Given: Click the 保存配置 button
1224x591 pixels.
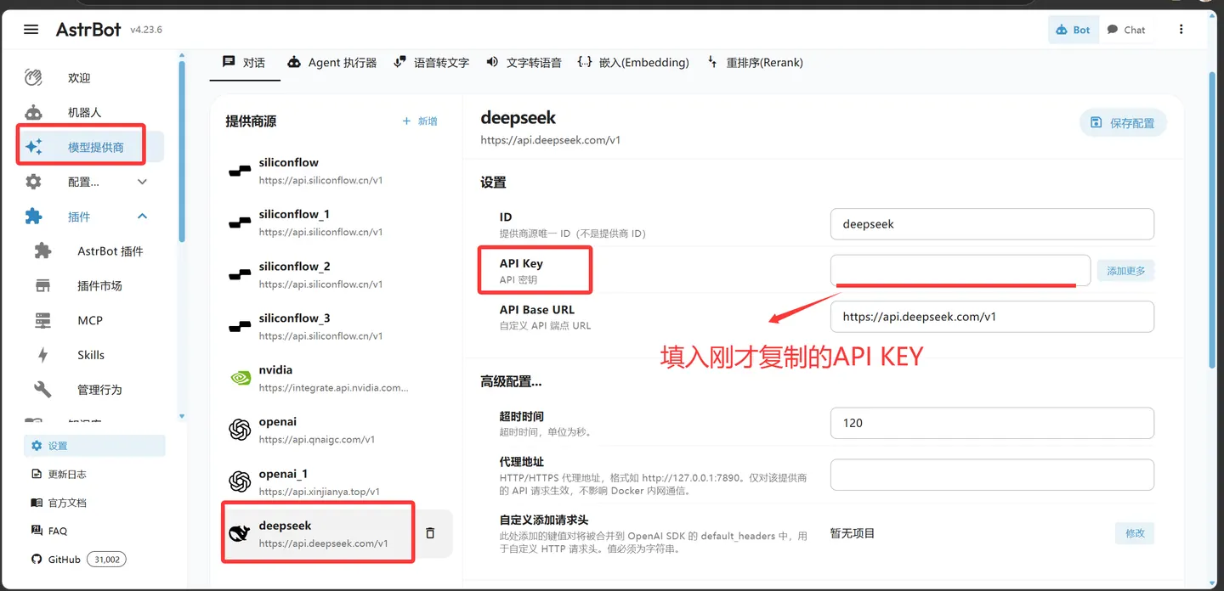Looking at the screenshot, I should 1123,123.
